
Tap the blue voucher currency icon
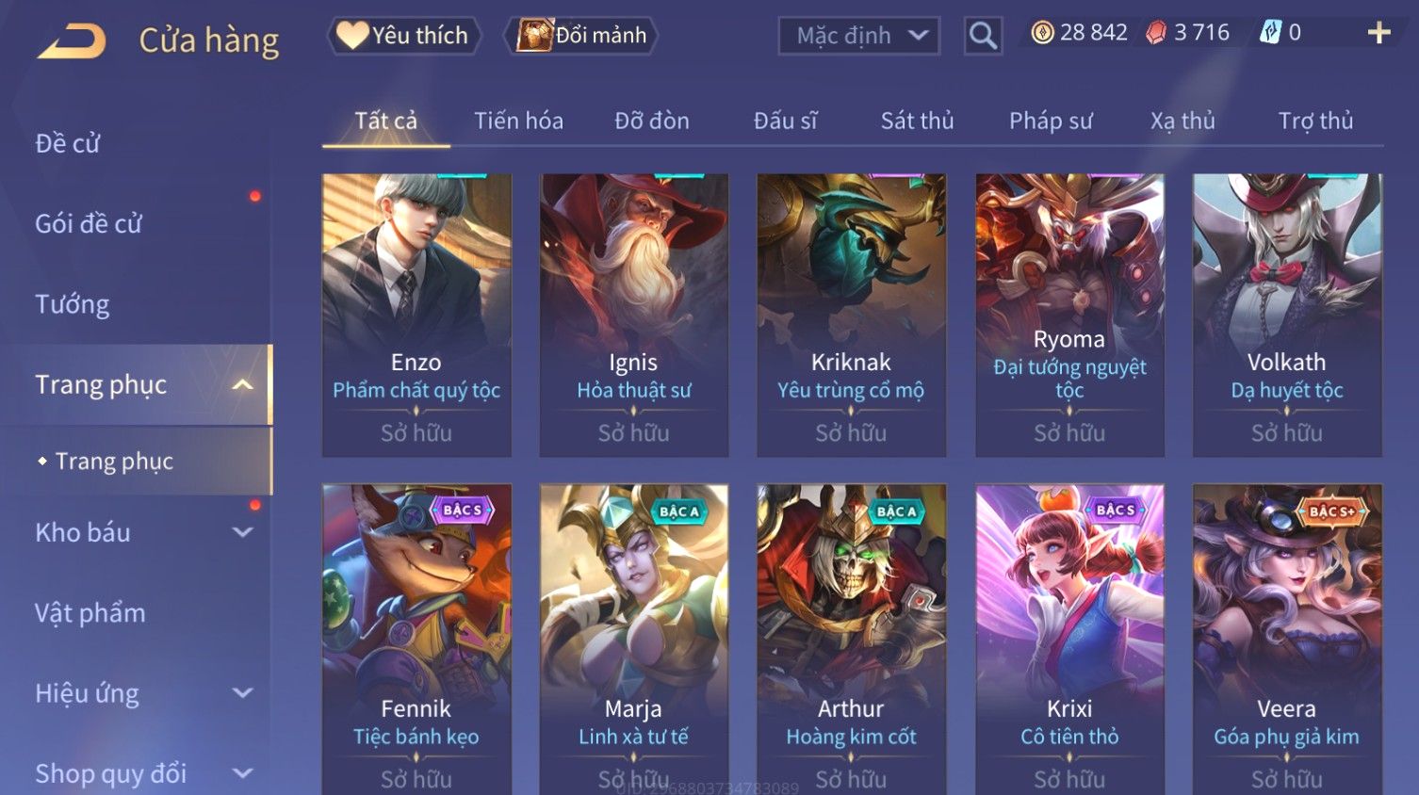coord(1270,33)
